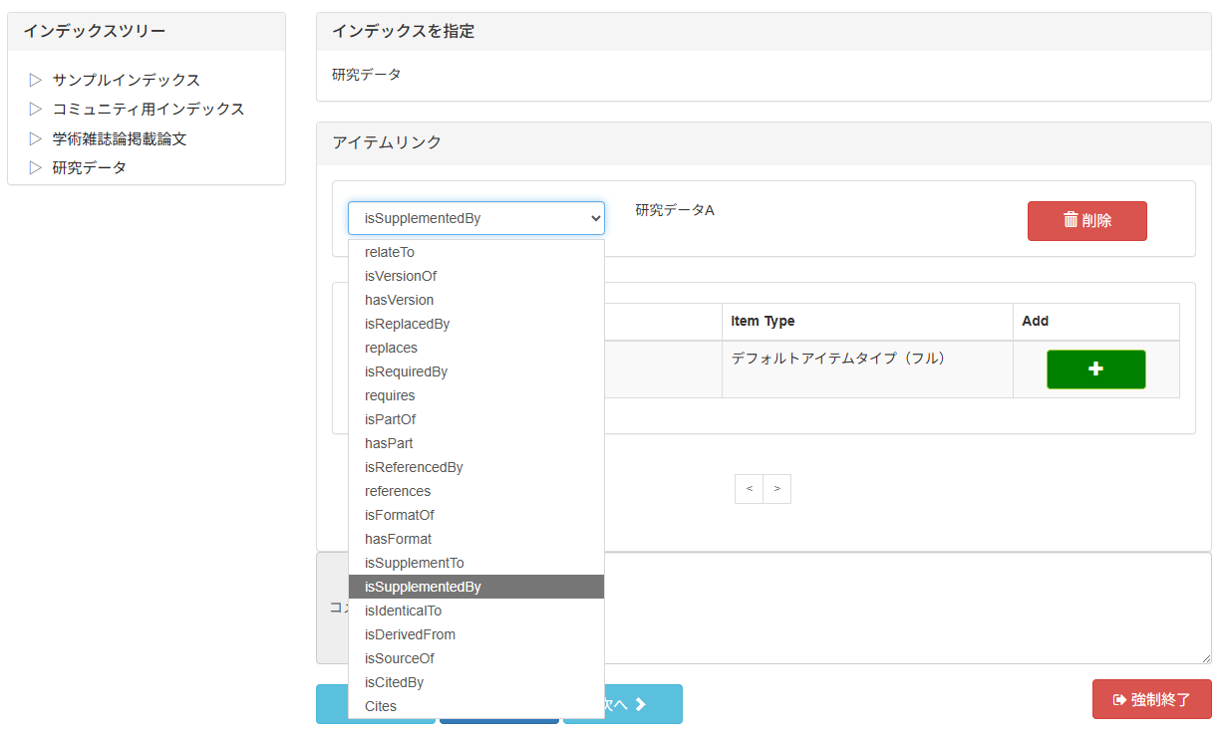
Task: Go to previous page with < arrow
Action: click(749, 489)
